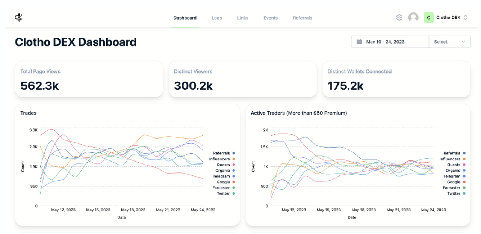
Task: Select the Dashboard tab
Action: pyautogui.click(x=185, y=18)
